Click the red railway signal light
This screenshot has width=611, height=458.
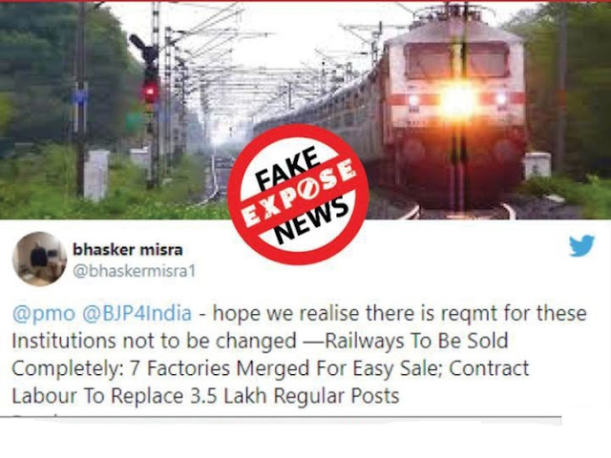coord(151,93)
